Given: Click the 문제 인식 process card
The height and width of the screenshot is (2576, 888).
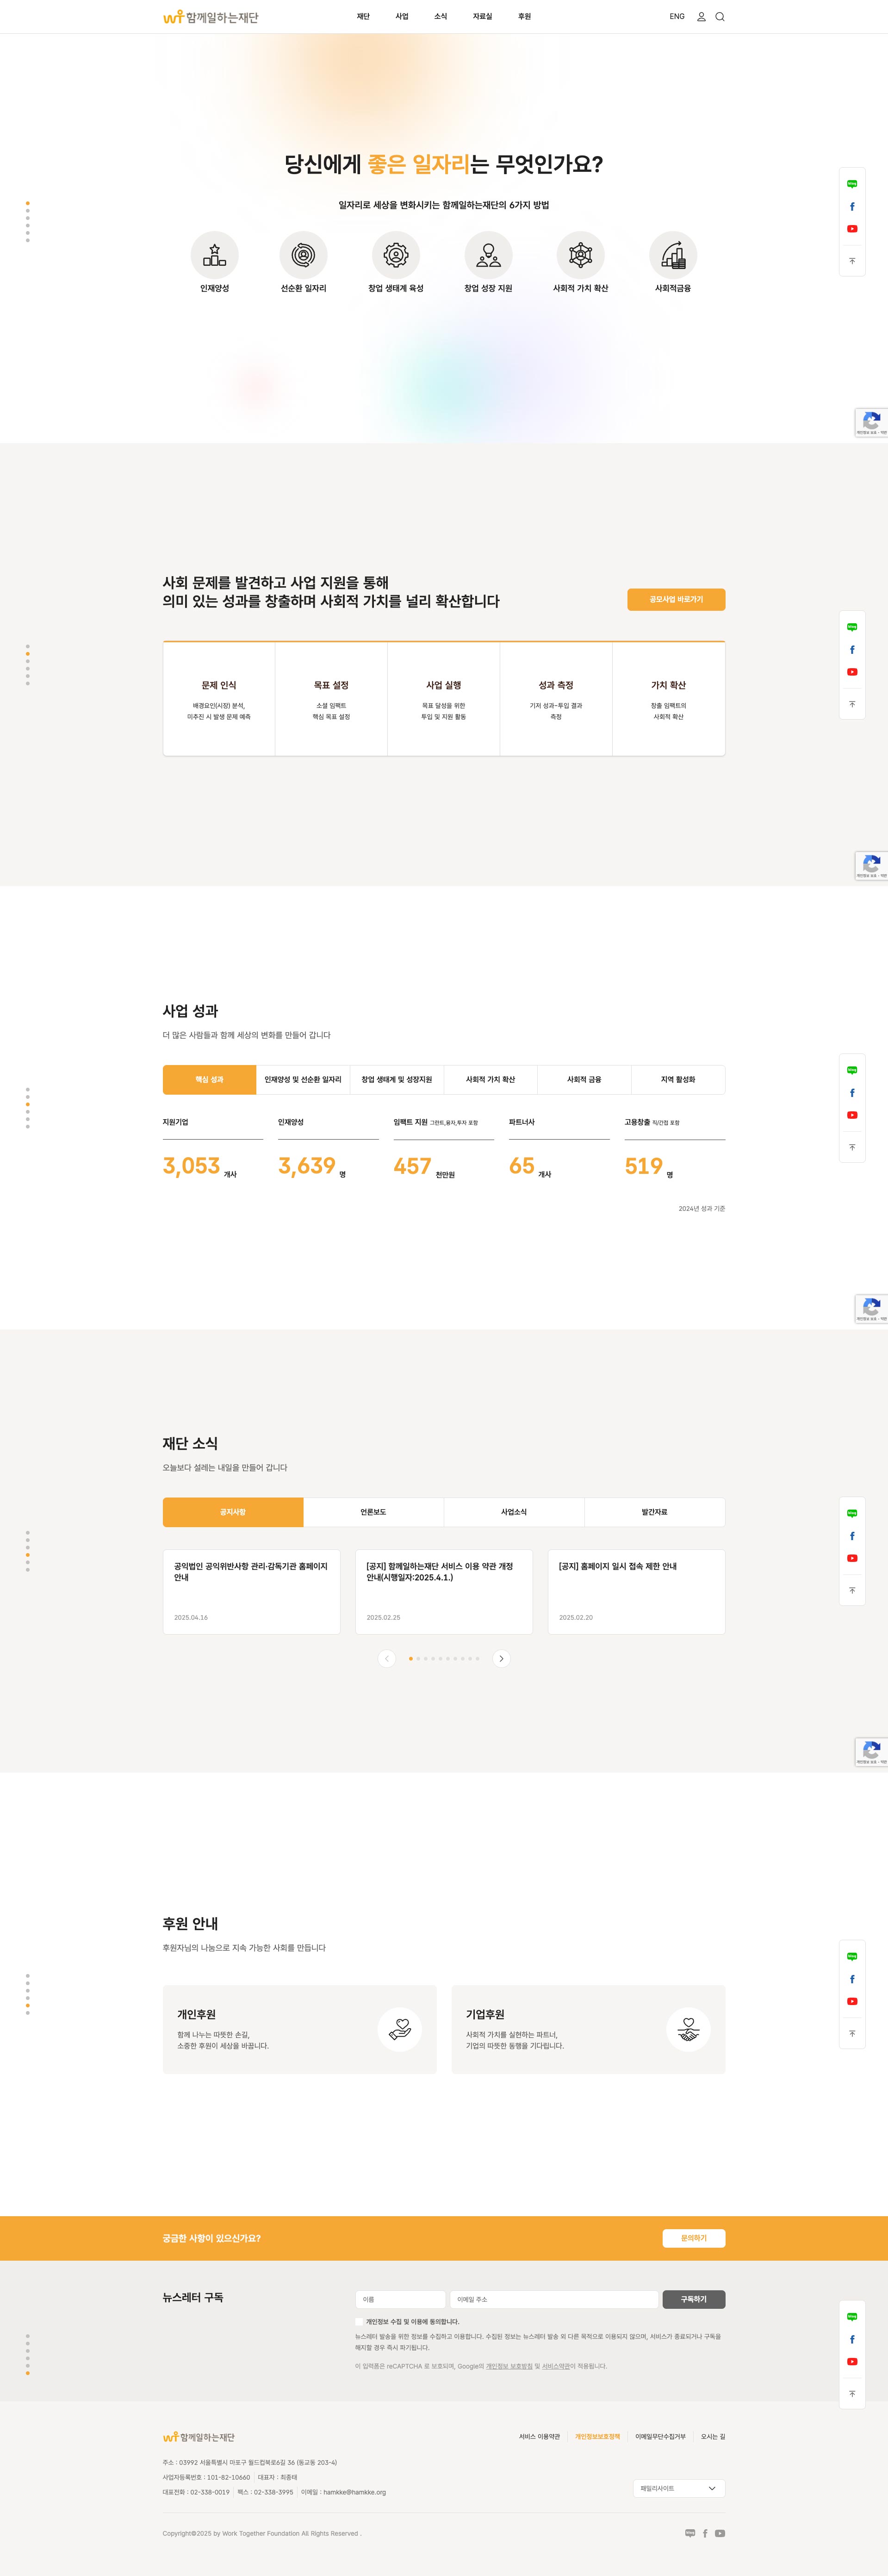Looking at the screenshot, I should point(219,699).
